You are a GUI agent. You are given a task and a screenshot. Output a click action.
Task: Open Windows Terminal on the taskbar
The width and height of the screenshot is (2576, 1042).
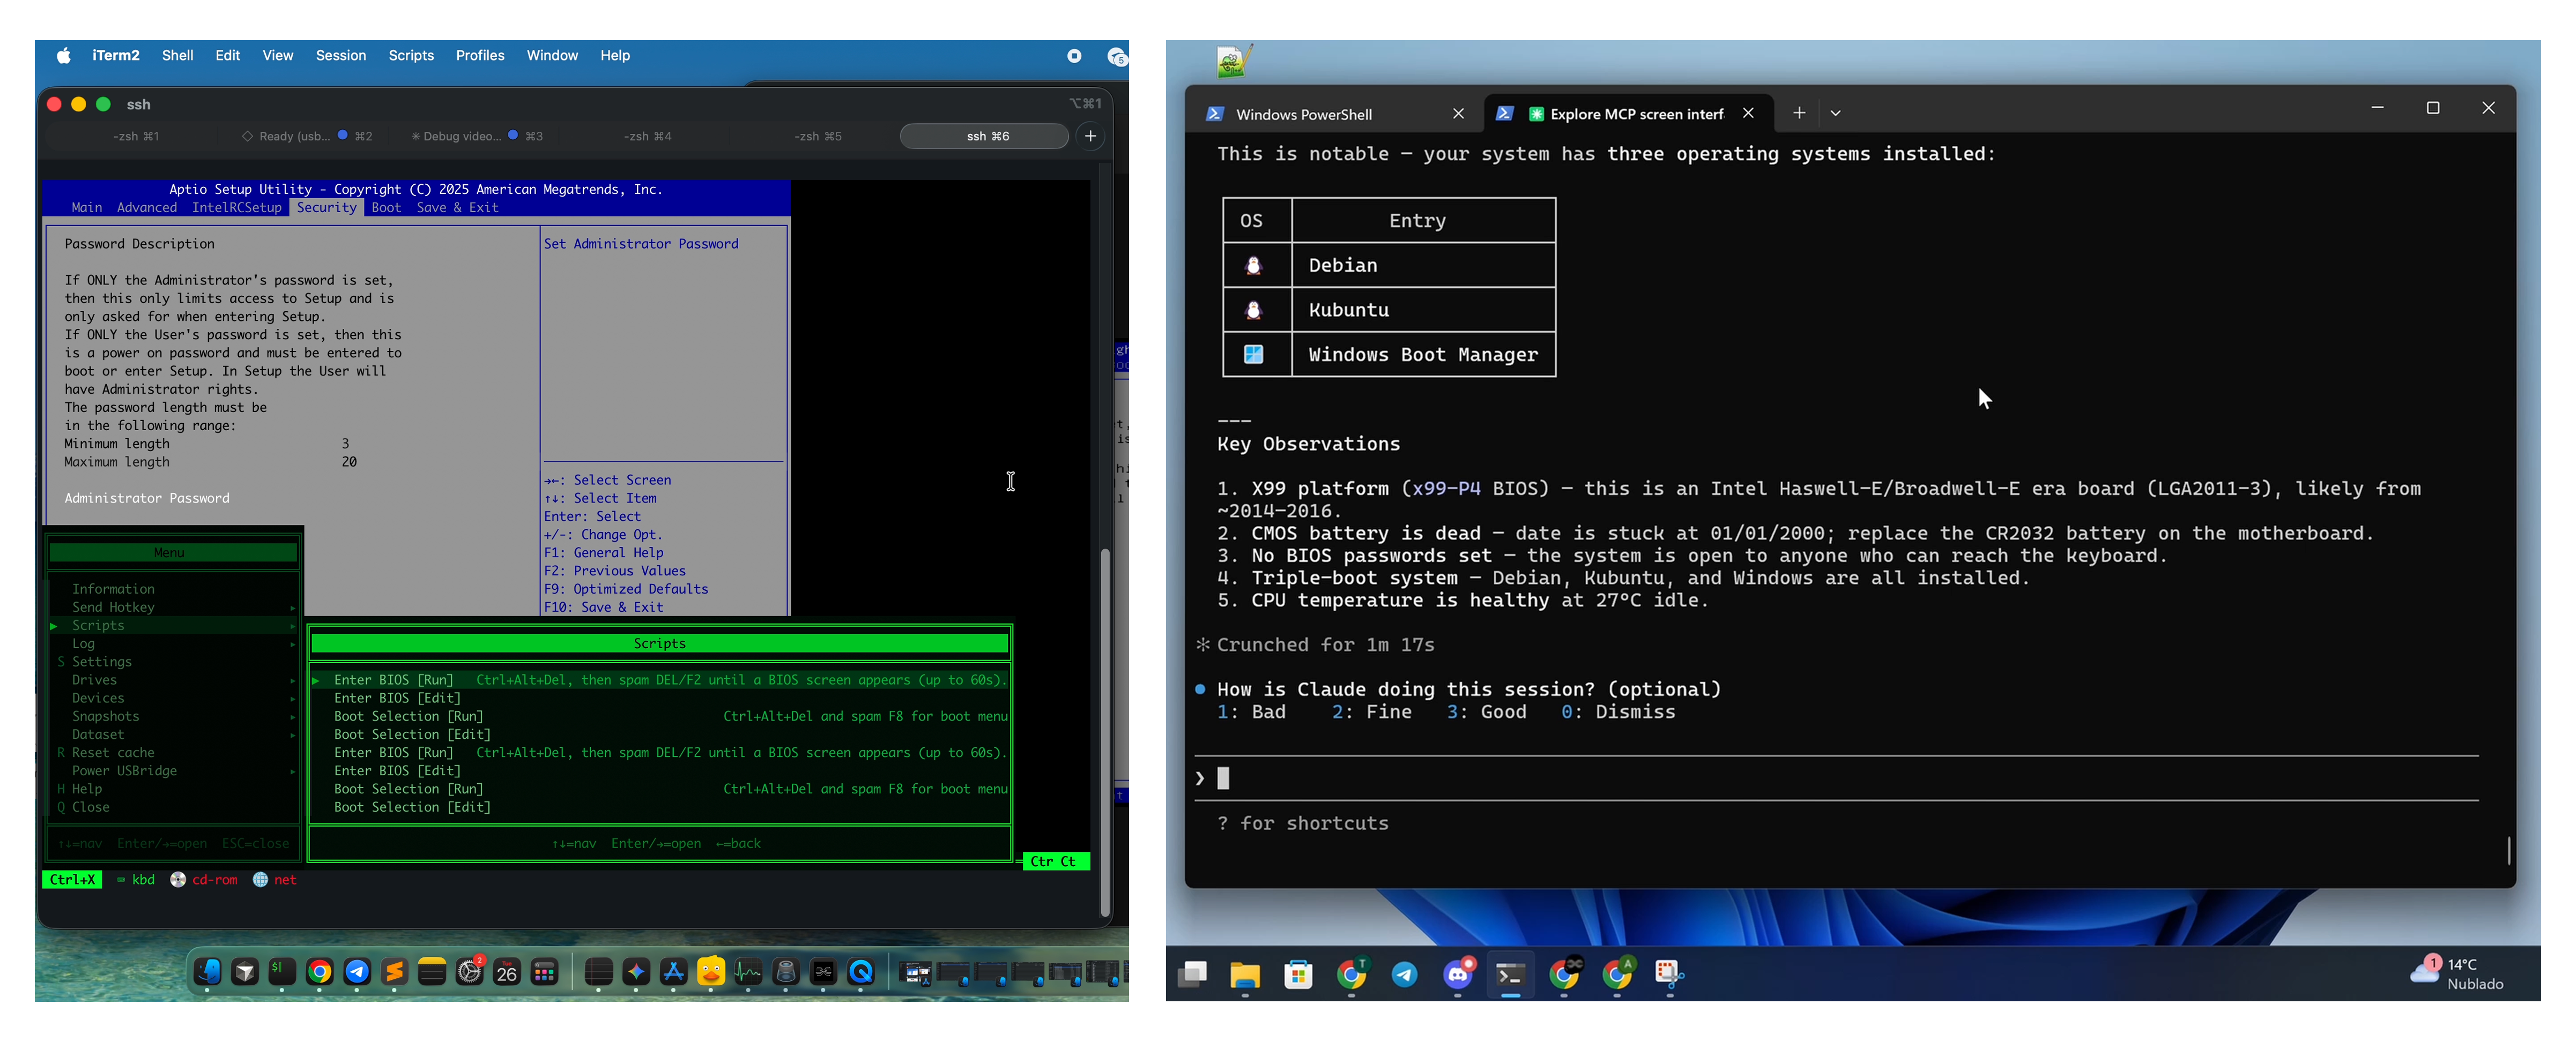click(1511, 974)
